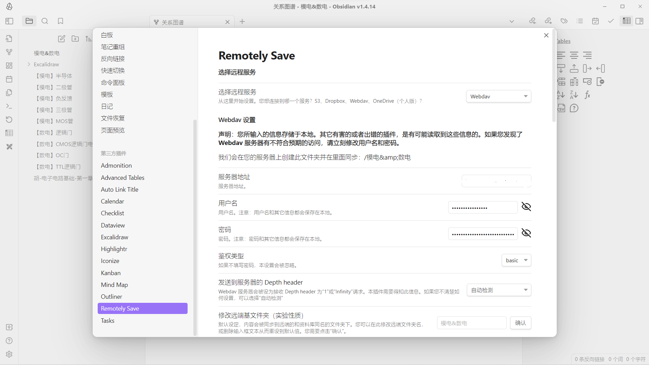Click the Excalidraw ribbon icon
The image size is (649, 365).
click(x=9, y=147)
